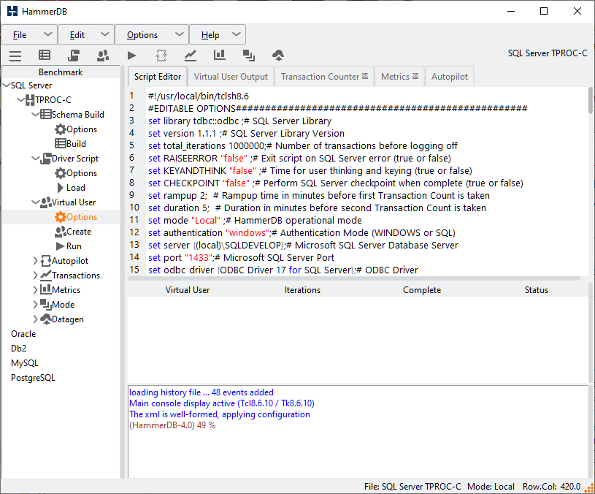Click the orange gear icon of Virtual User Options

click(x=61, y=217)
